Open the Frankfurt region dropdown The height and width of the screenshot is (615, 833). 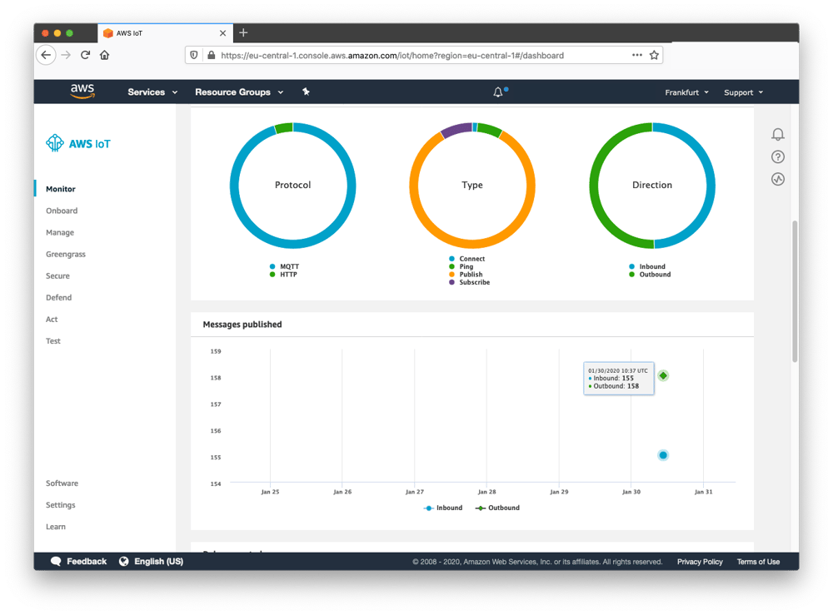pos(687,92)
